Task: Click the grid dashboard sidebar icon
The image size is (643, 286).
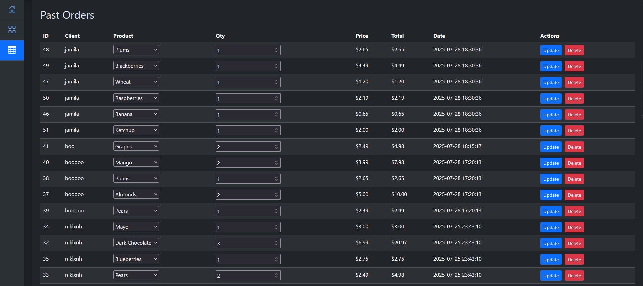Action: click(12, 30)
